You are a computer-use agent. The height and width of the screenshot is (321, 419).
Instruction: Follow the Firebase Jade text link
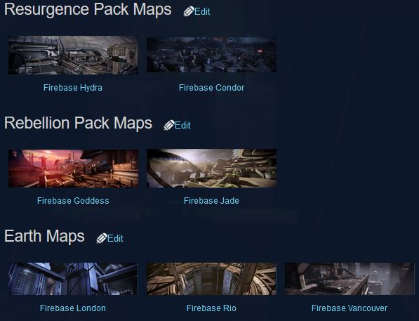211,201
